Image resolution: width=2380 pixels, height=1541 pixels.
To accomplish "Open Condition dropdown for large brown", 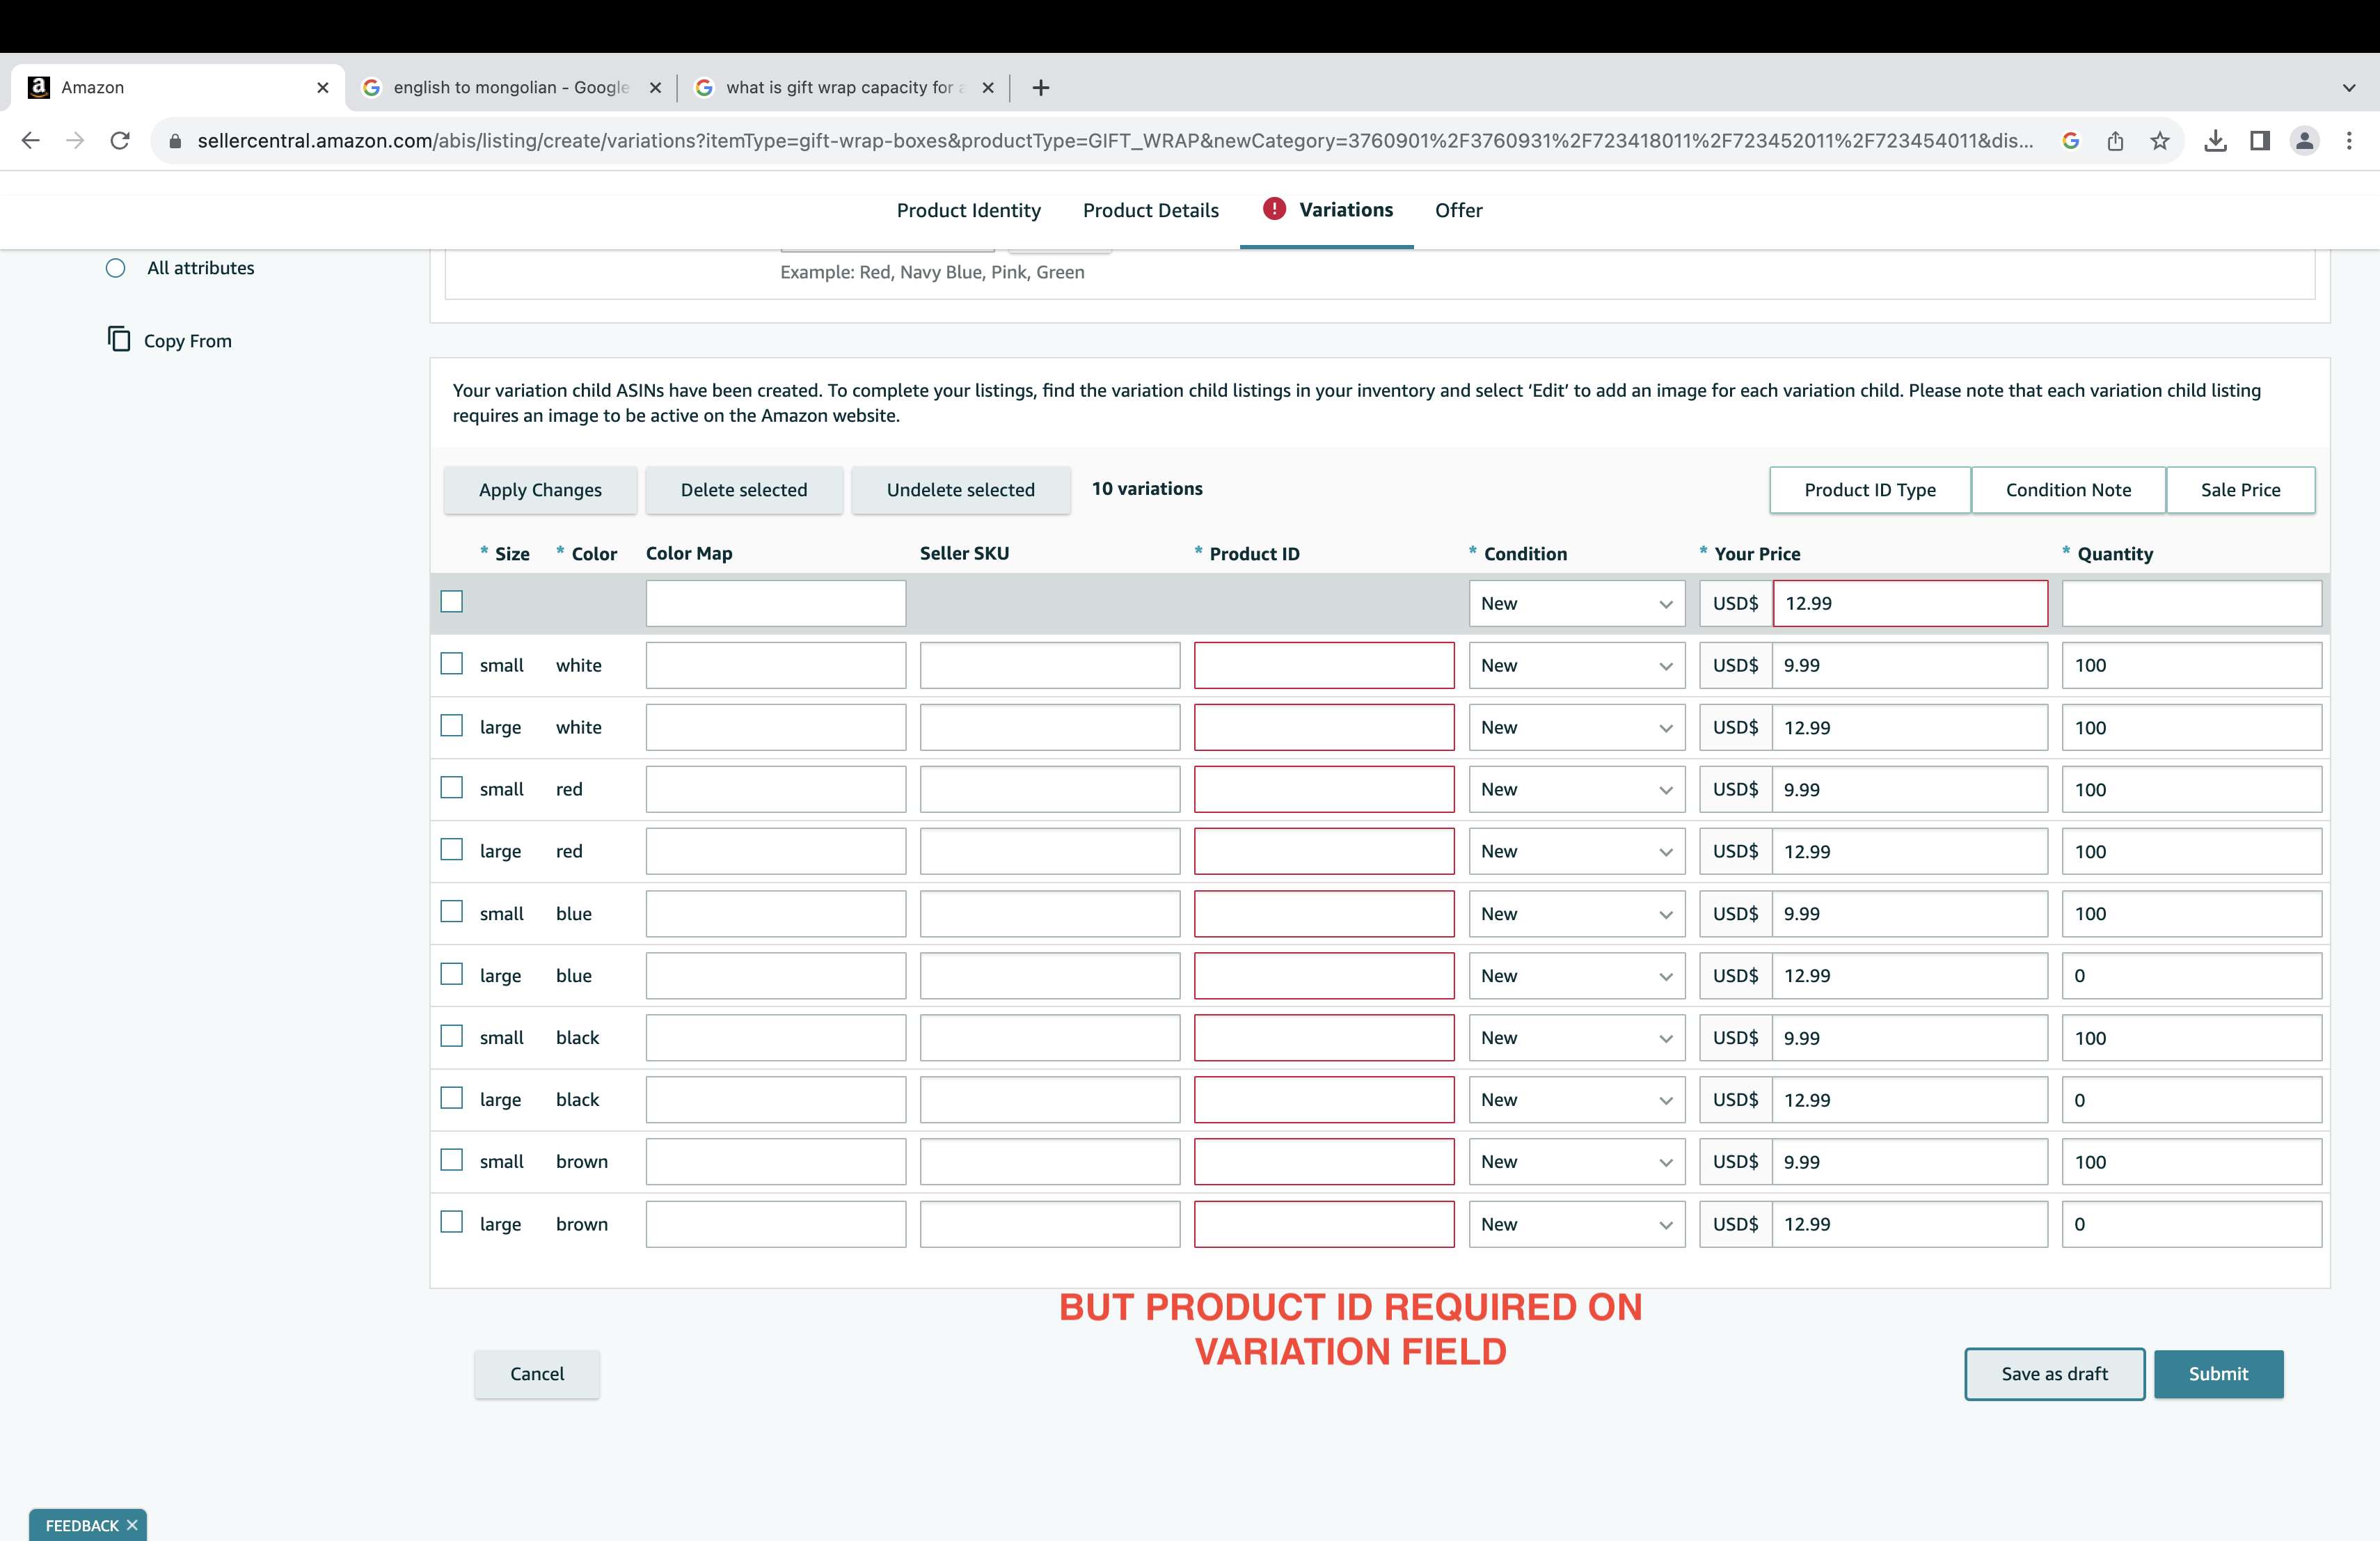I will coord(1576,1224).
